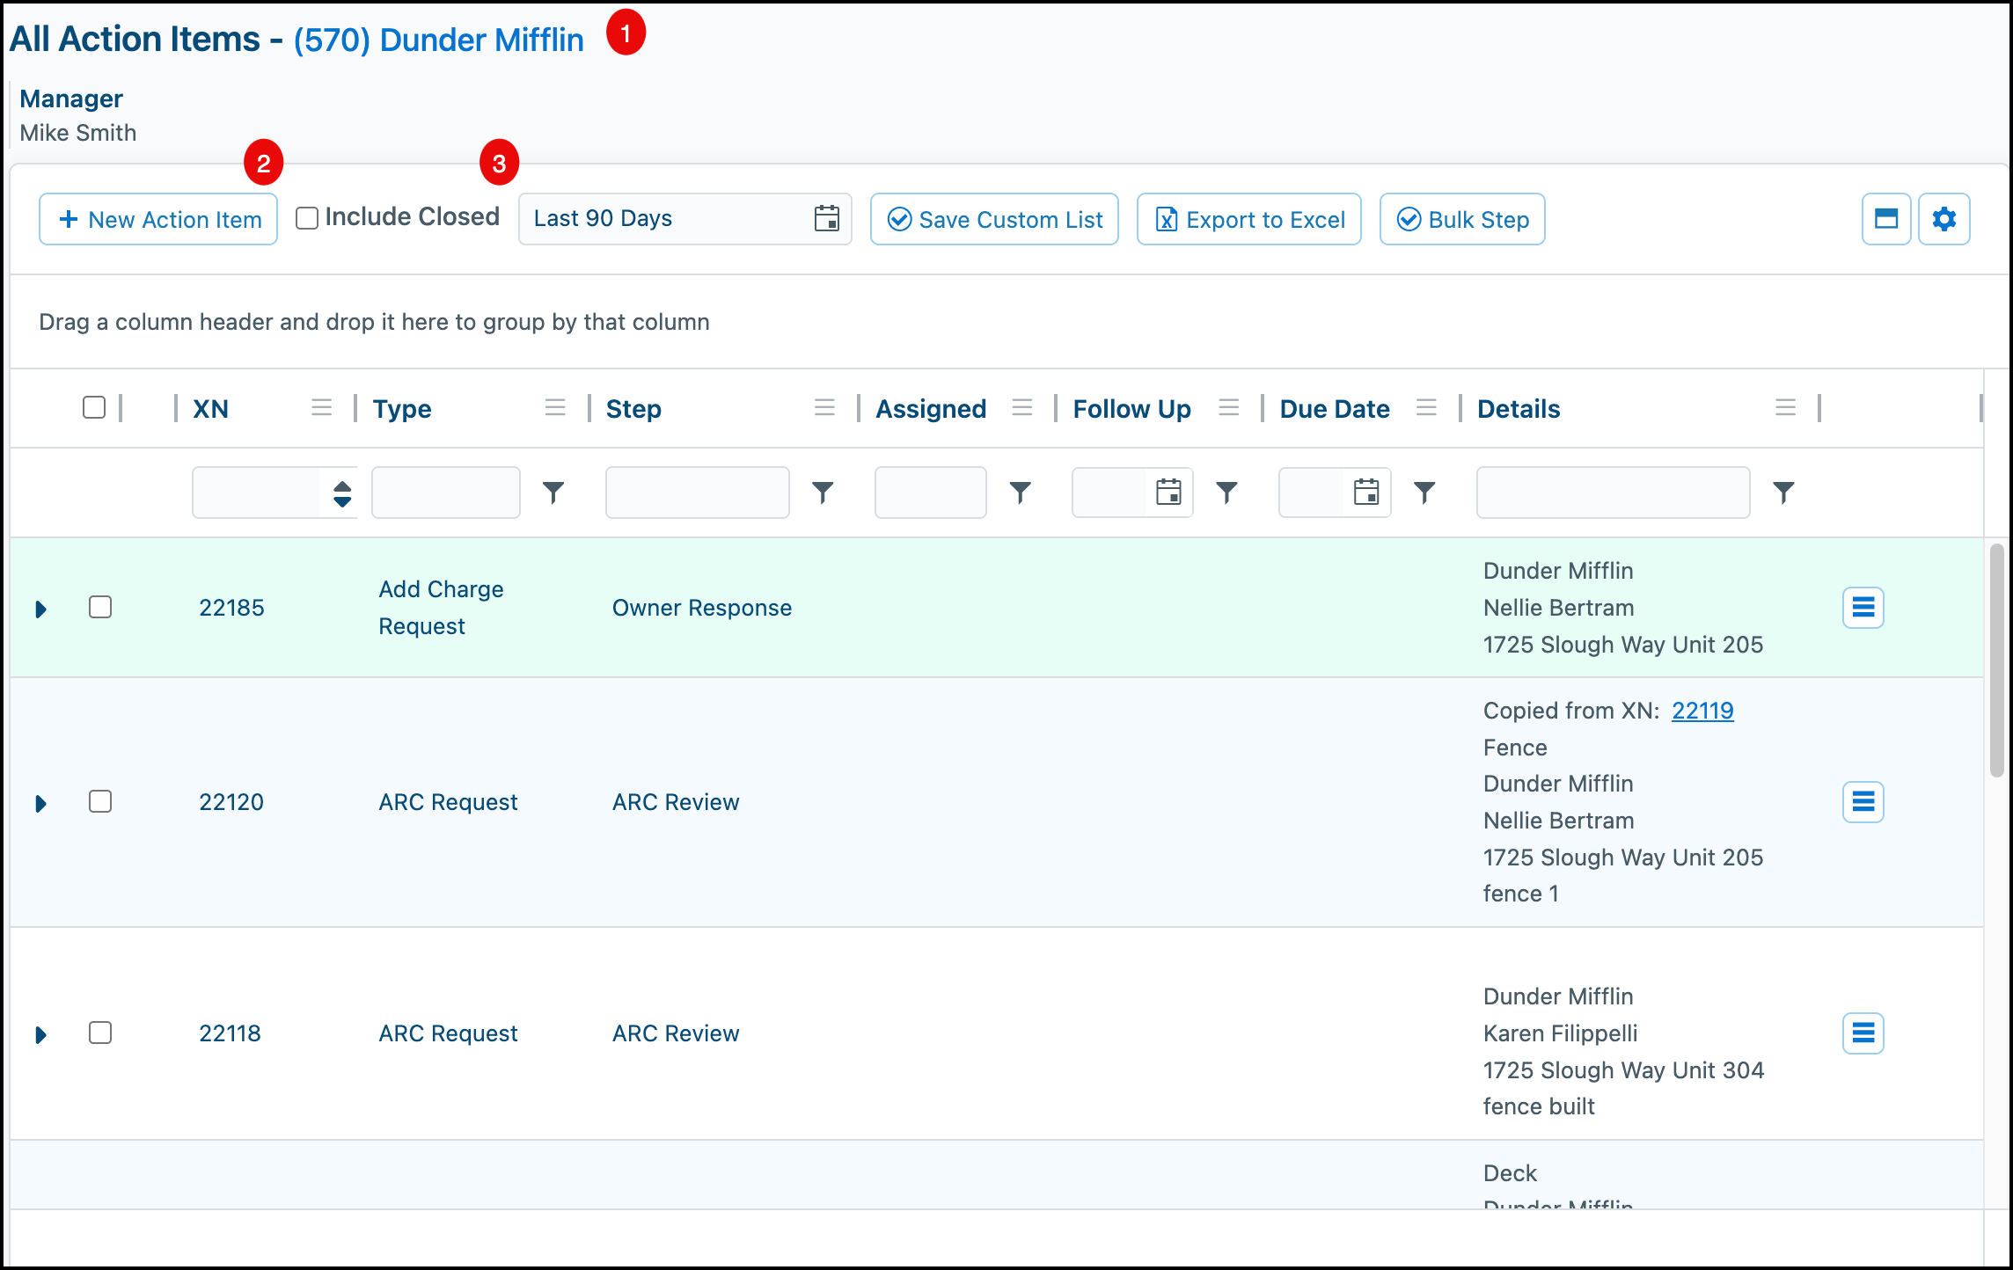Open the action menu for row 22185
This screenshot has width=2013, height=1270.
click(x=1863, y=608)
